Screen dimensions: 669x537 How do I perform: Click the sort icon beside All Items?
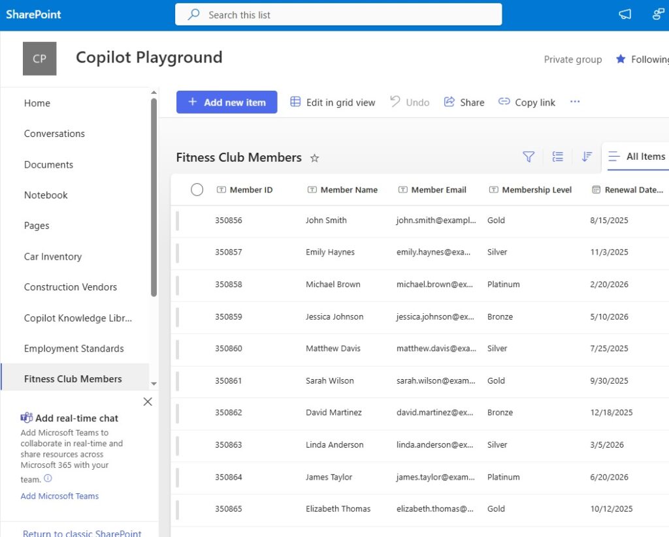[587, 157]
